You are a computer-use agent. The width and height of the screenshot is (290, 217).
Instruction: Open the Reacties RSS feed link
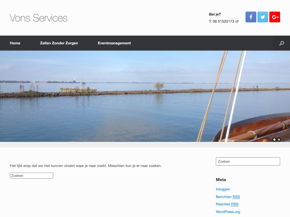(227, 204)
